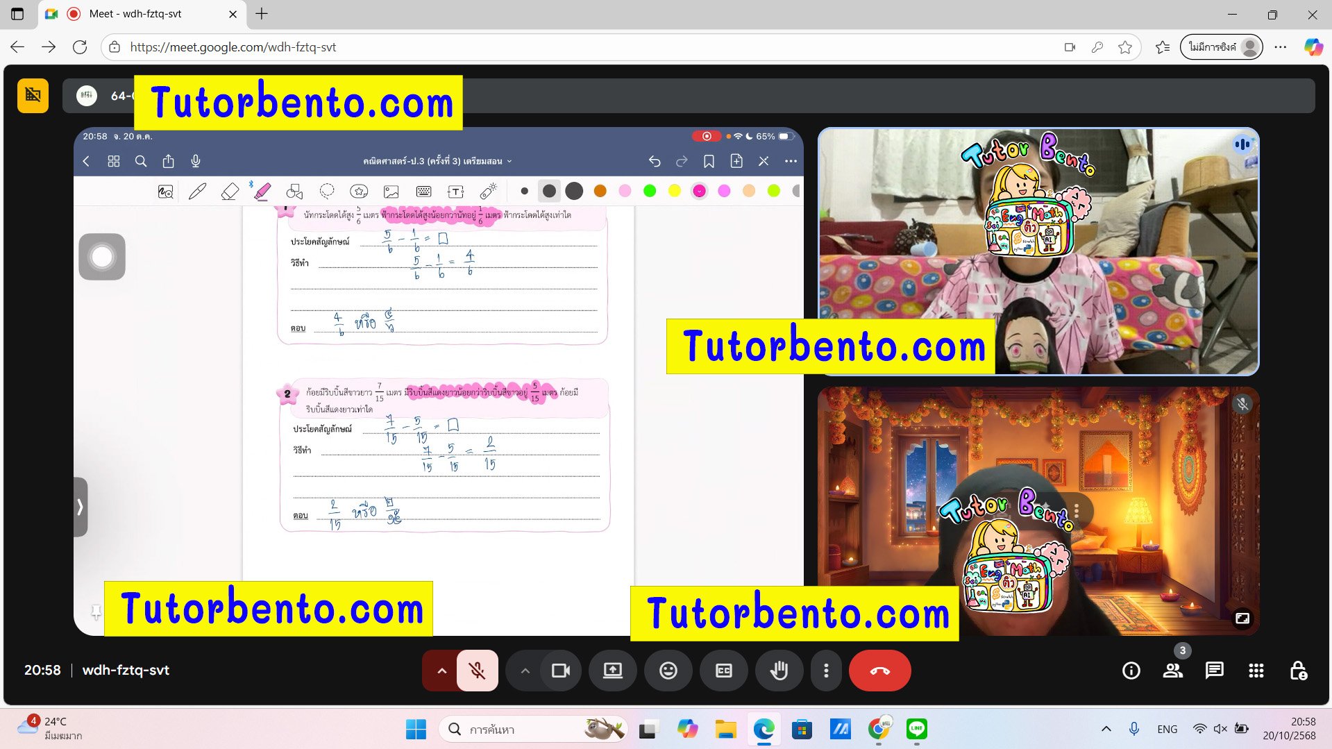The height and width of the screenshot is (749, 1332).
Task: Pick the Highlighter tool
Action: (262, 191)
